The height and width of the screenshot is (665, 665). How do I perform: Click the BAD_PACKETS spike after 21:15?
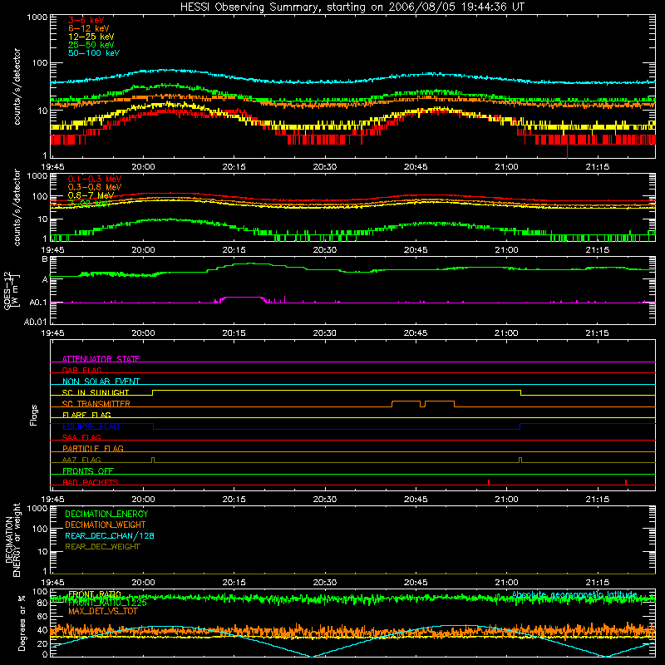[626, 482]
